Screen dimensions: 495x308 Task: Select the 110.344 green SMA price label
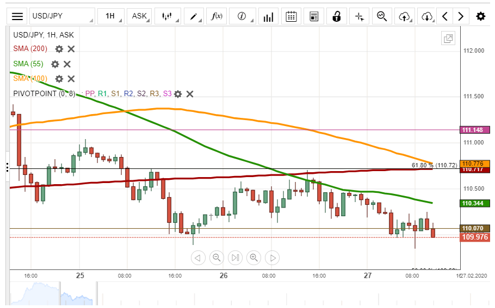(475, 203)
